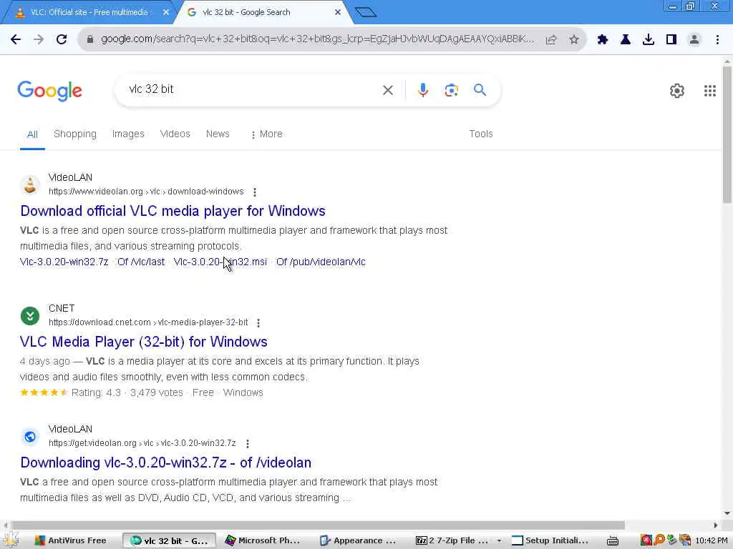733x549 pixels.
Task: Click the 10:42 PM clock
Action: (712, 540)
